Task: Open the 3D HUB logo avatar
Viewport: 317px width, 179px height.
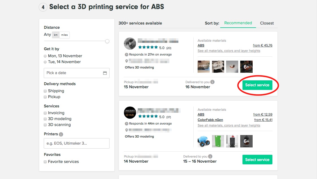Action: (x=130, y=113)
